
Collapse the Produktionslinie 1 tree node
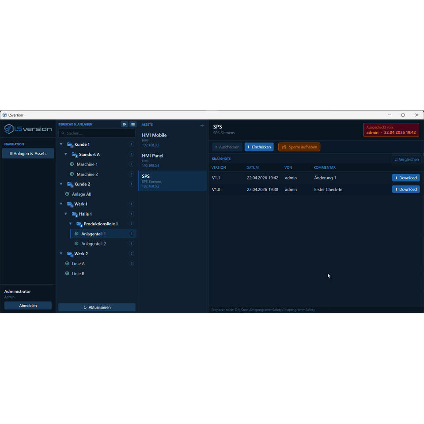[x=70, y=223]
